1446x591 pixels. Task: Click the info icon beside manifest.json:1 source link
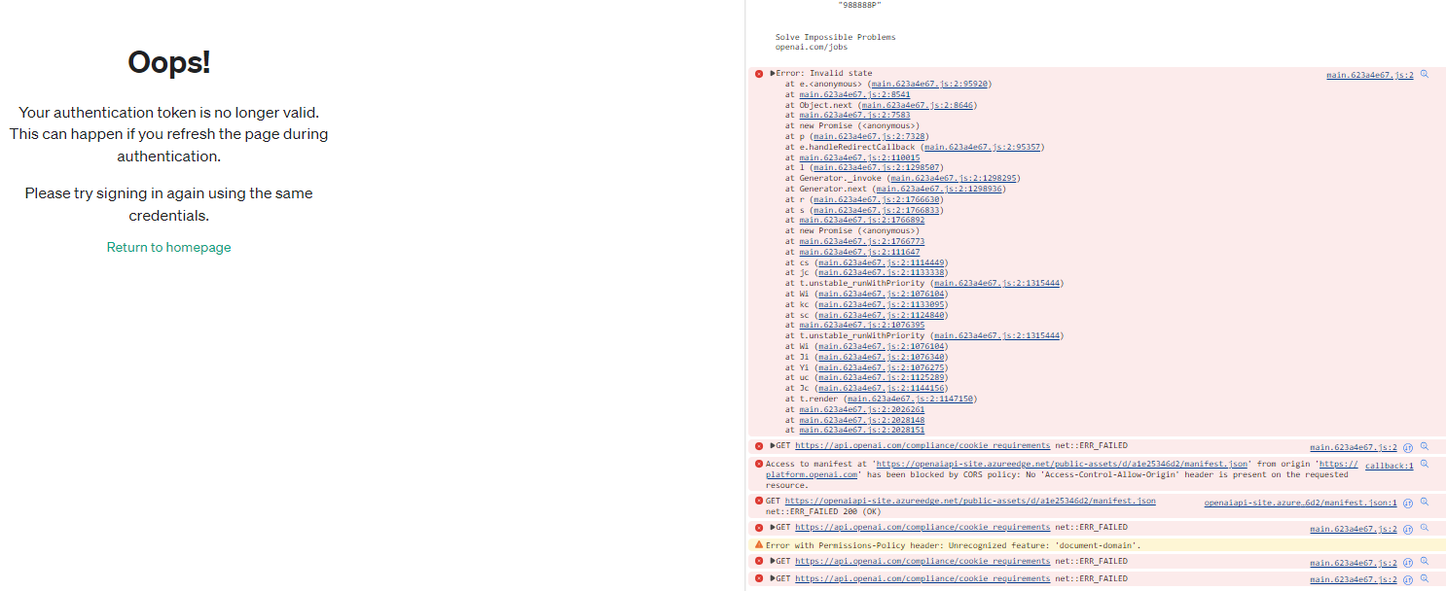(x=1408, y=502)
